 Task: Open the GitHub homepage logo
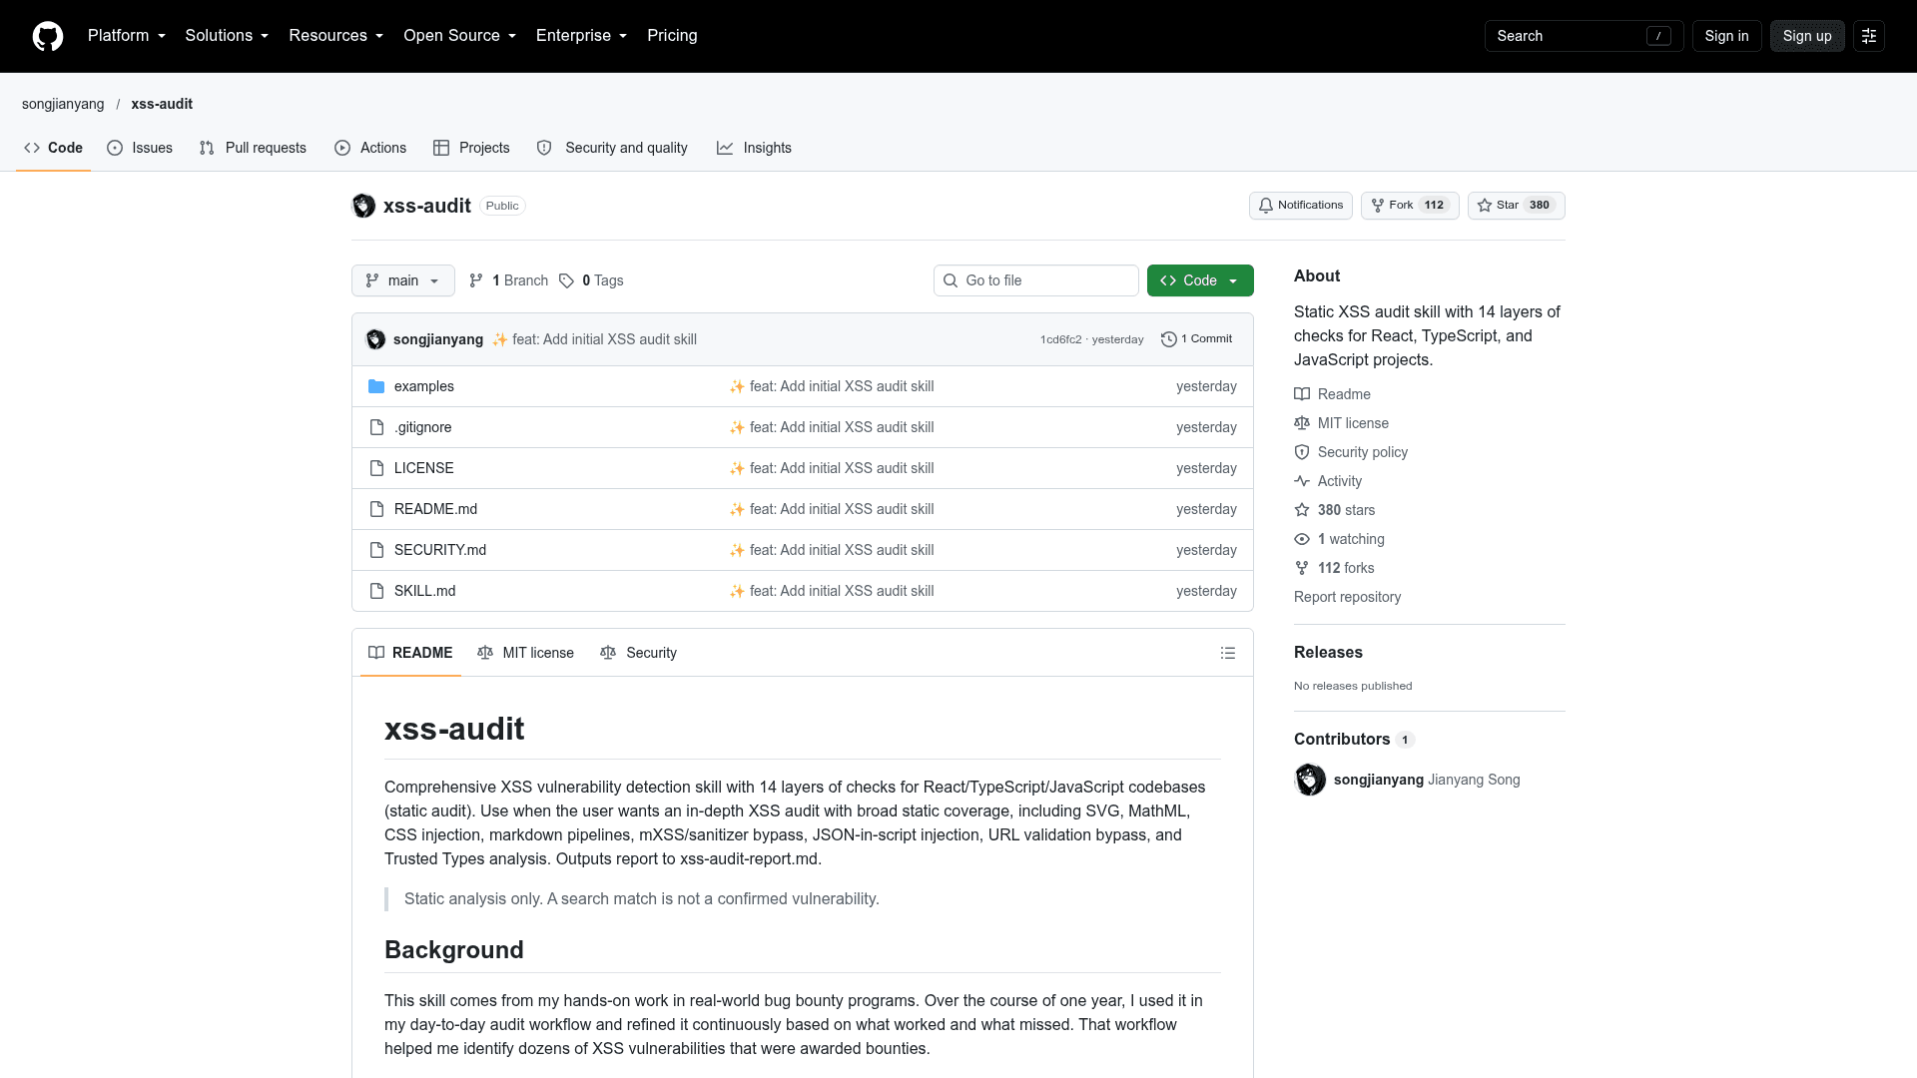point(48,36)
